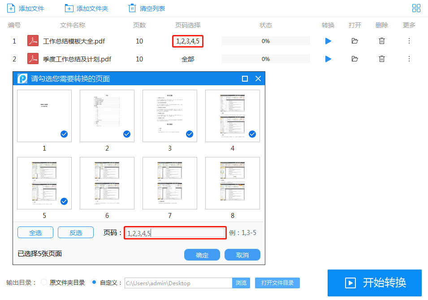This screenshot has width=428, height=300.
Task: Choose 原文件夹目录 output option
Action: pos(43,282)
